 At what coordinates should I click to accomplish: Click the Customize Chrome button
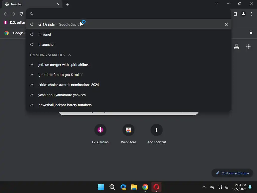pos(232,173)
